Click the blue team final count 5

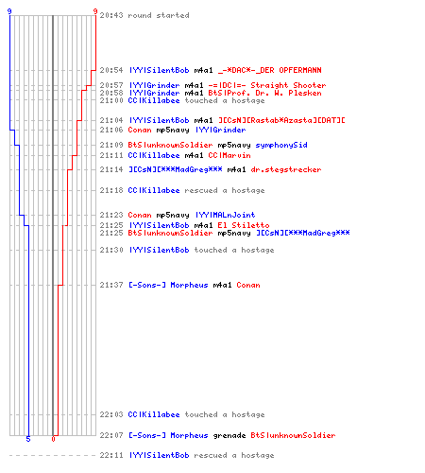point(28,439)
